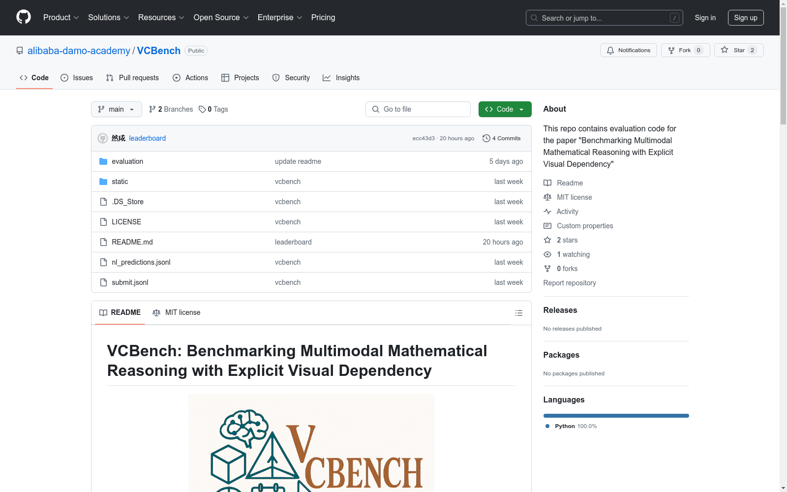Expand the Resources menu
The height and width of the screenshot is (492, 787).
point(161,17)
